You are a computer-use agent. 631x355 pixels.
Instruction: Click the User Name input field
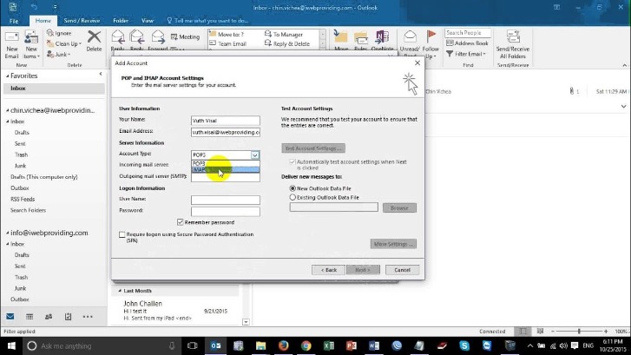point(225,200)
